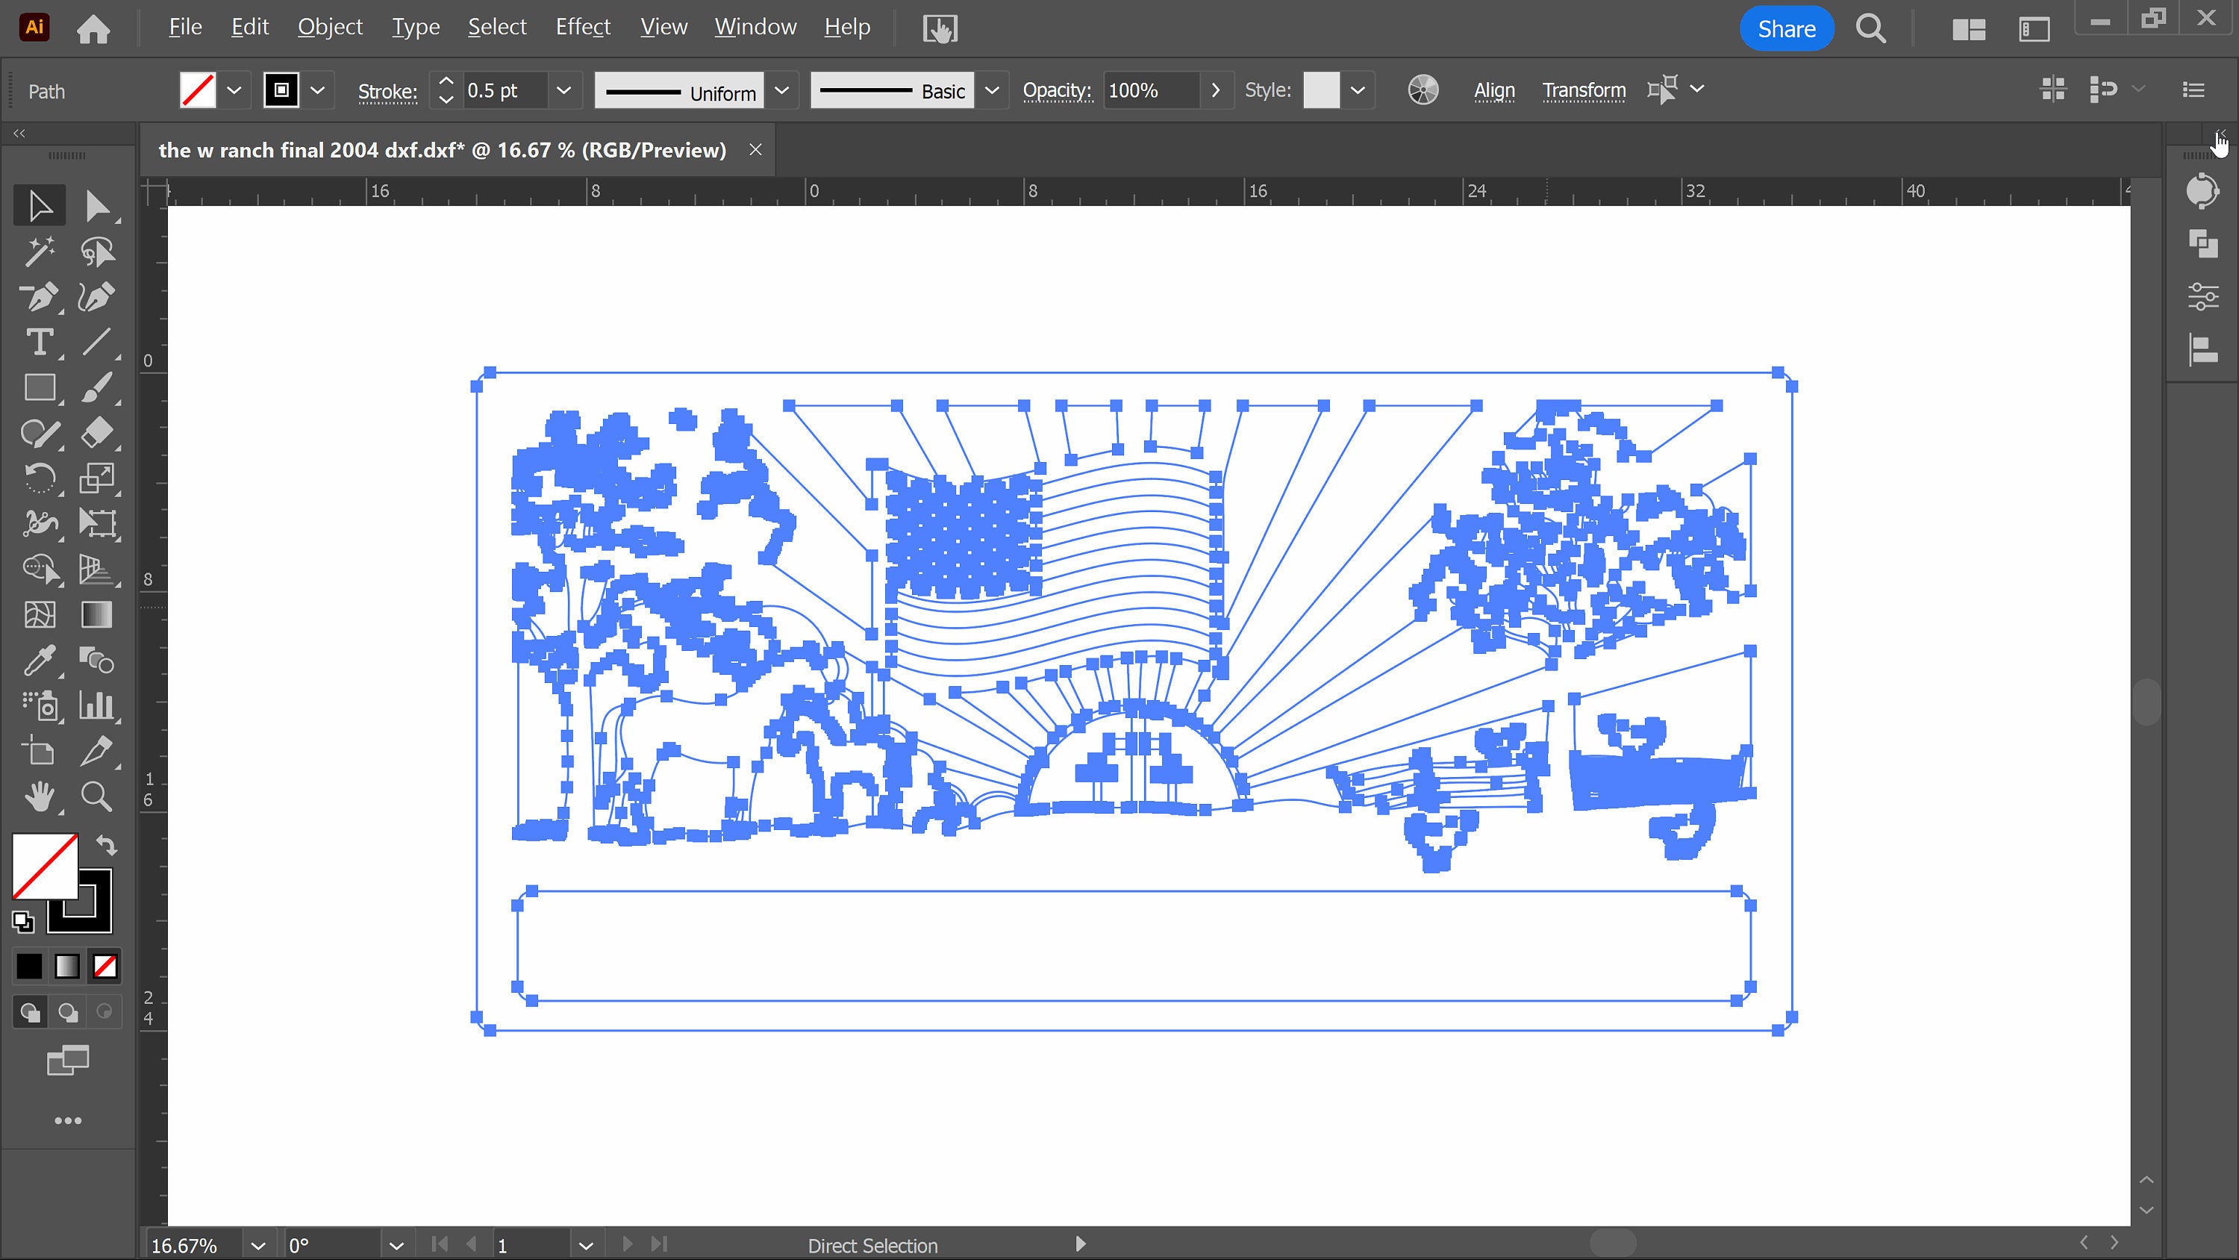Image resolution: width=2239 pixels, height=1260 pixels.
Task: Activate the Pen tool
Action: [39, 297]
